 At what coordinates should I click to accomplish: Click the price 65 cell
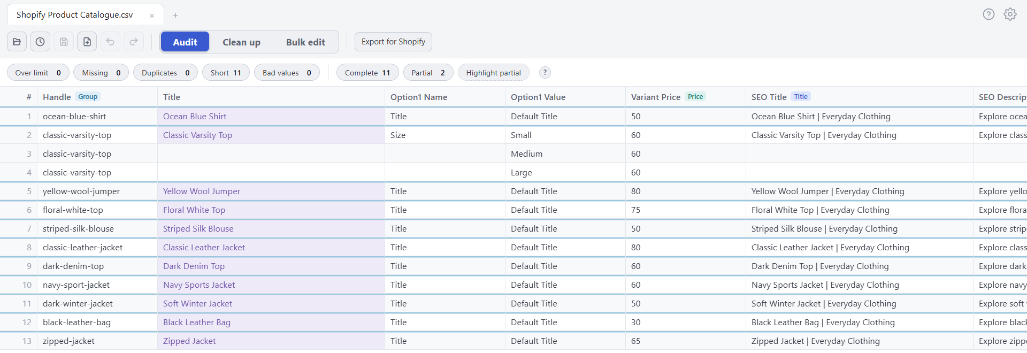(x=686, y=341)
